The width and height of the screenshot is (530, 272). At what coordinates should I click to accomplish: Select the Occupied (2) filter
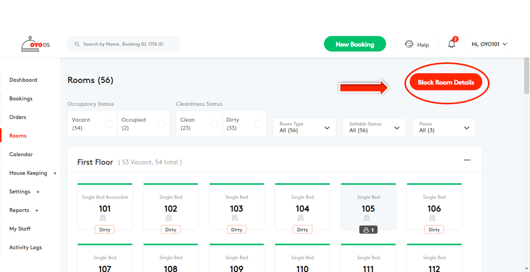[143, 124]
